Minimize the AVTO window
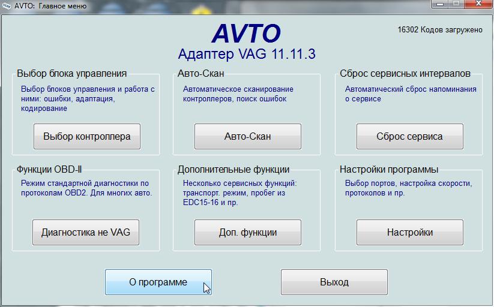The height and width of the screenshot is (307, 494). click(441, 4)
